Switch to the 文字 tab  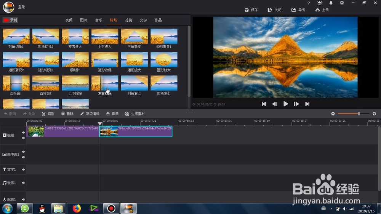(x=143, y=20)
